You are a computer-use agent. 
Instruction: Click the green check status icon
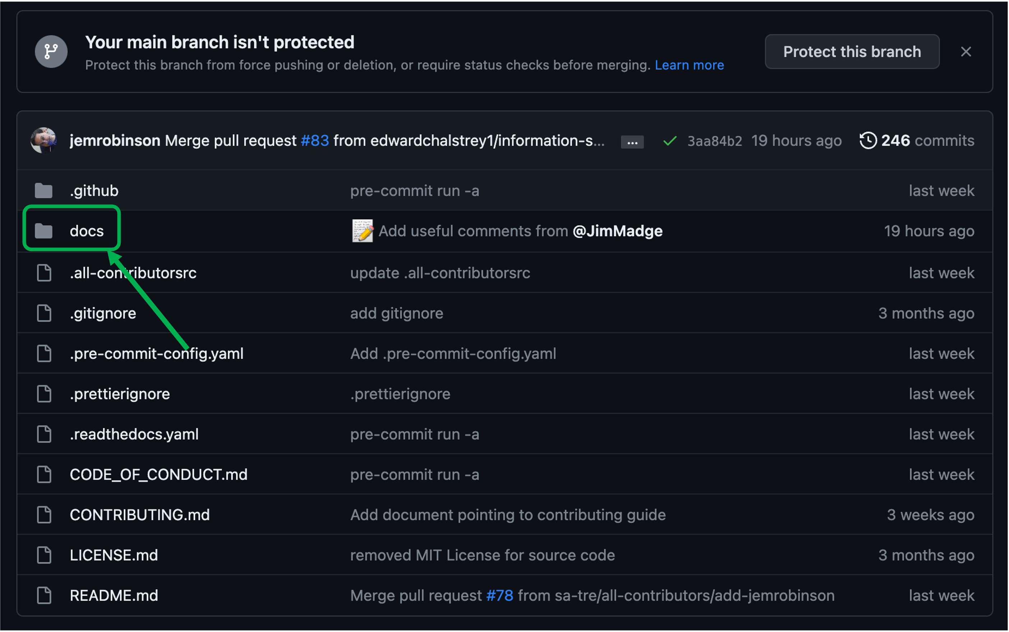coord(670,141)
